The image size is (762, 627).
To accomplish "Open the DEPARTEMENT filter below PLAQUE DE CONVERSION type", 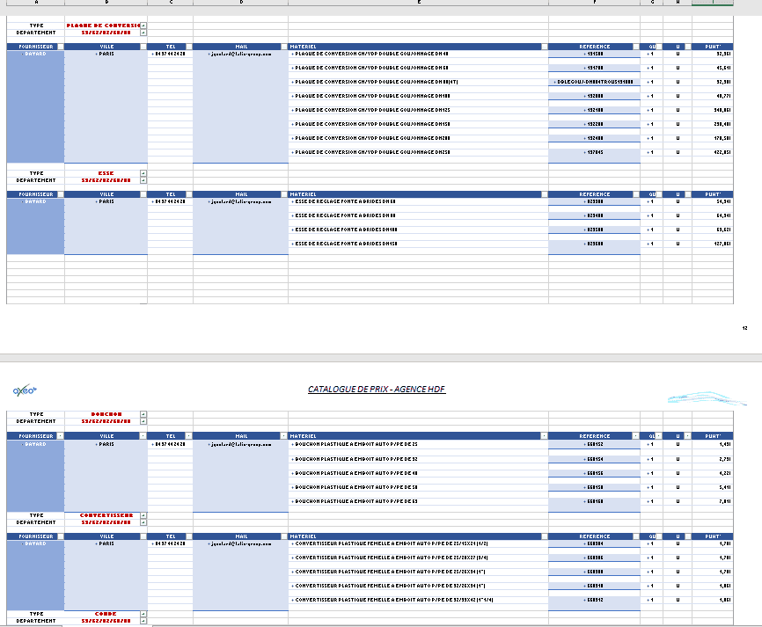I will [143, 33].
